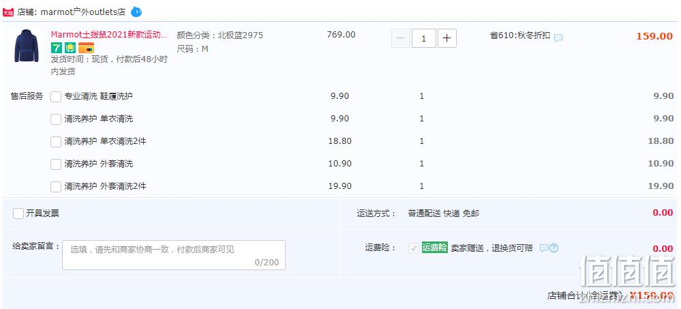
Task: Open the Marmot jacket product thumbnail
Action: [27, 46]
